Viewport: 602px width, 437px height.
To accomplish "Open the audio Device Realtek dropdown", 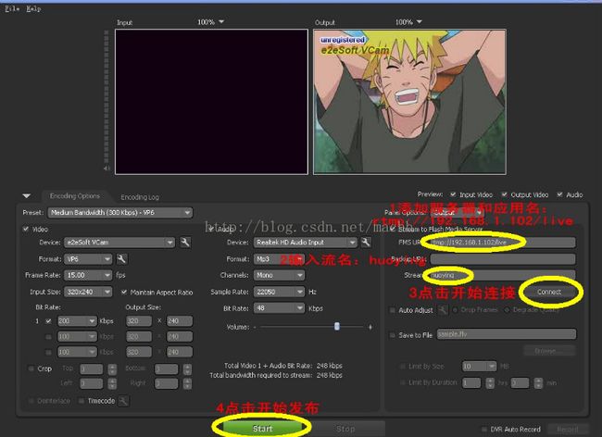I will [306, 242].
